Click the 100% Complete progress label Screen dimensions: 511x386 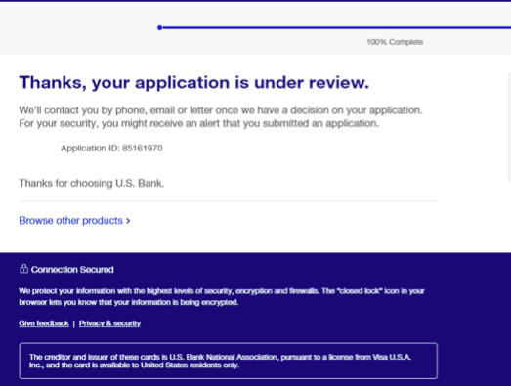pyautogui.click(x=395, y=42)
